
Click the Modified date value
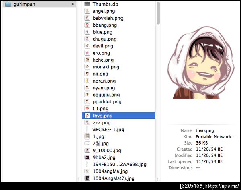click(x=209, y=155)
